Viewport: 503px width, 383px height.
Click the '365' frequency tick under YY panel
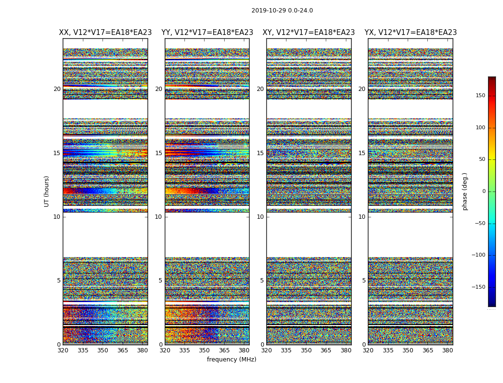[x=224, y=350]
